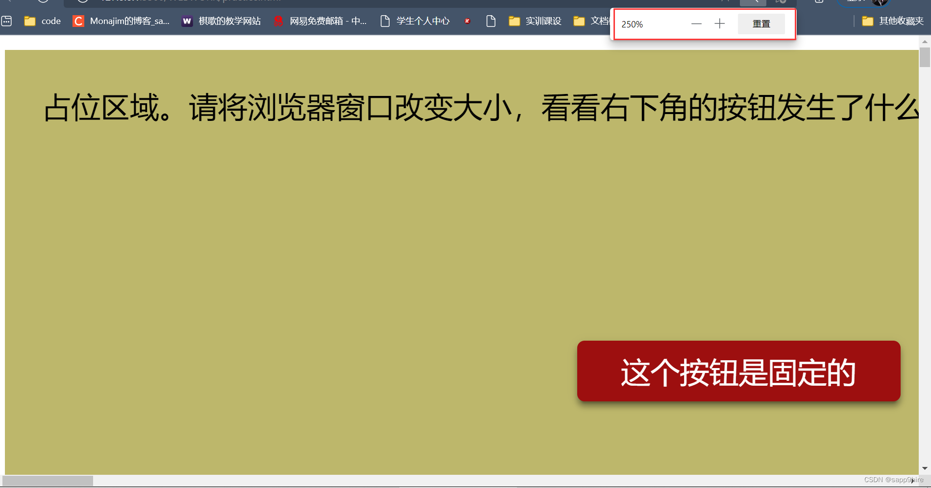
Task: Click the untitled page bookmark next to 实训课设
Action: click(x=490, y=21)
